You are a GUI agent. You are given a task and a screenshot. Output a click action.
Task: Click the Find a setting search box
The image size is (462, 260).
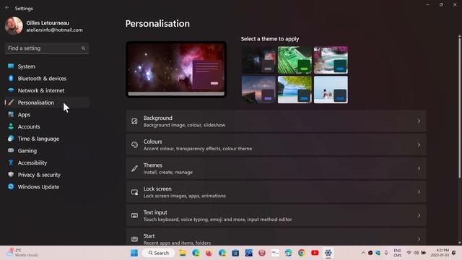[47, 48]
